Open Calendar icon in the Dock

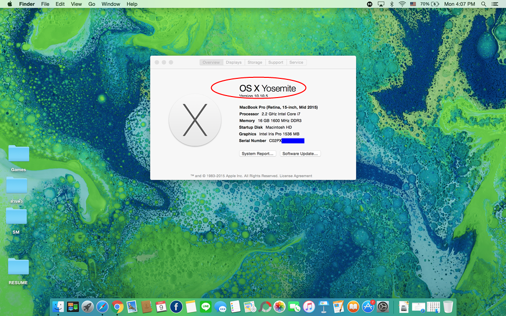click(161, 307)
